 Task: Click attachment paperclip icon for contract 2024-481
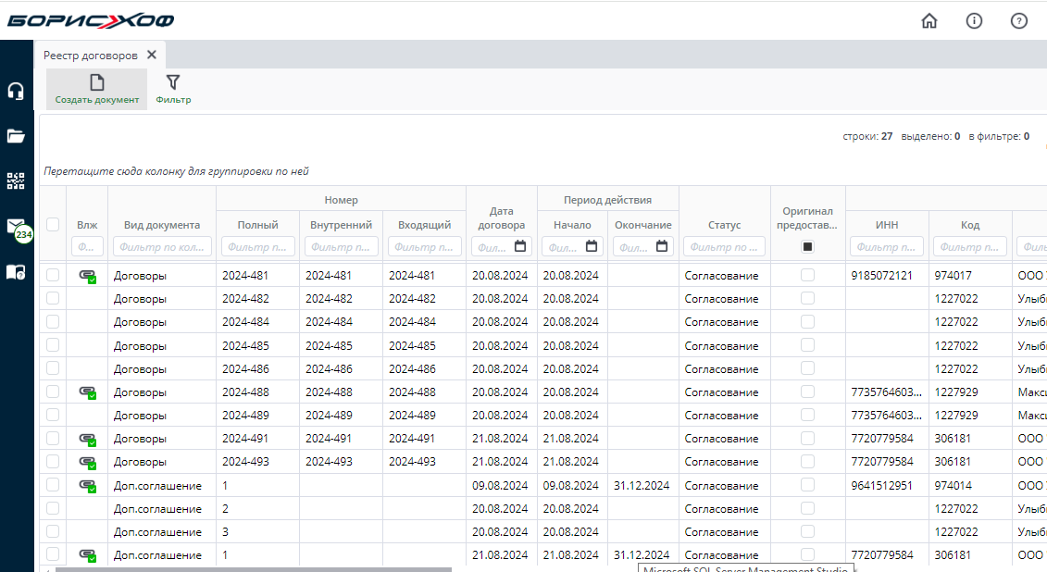(87, 276)
